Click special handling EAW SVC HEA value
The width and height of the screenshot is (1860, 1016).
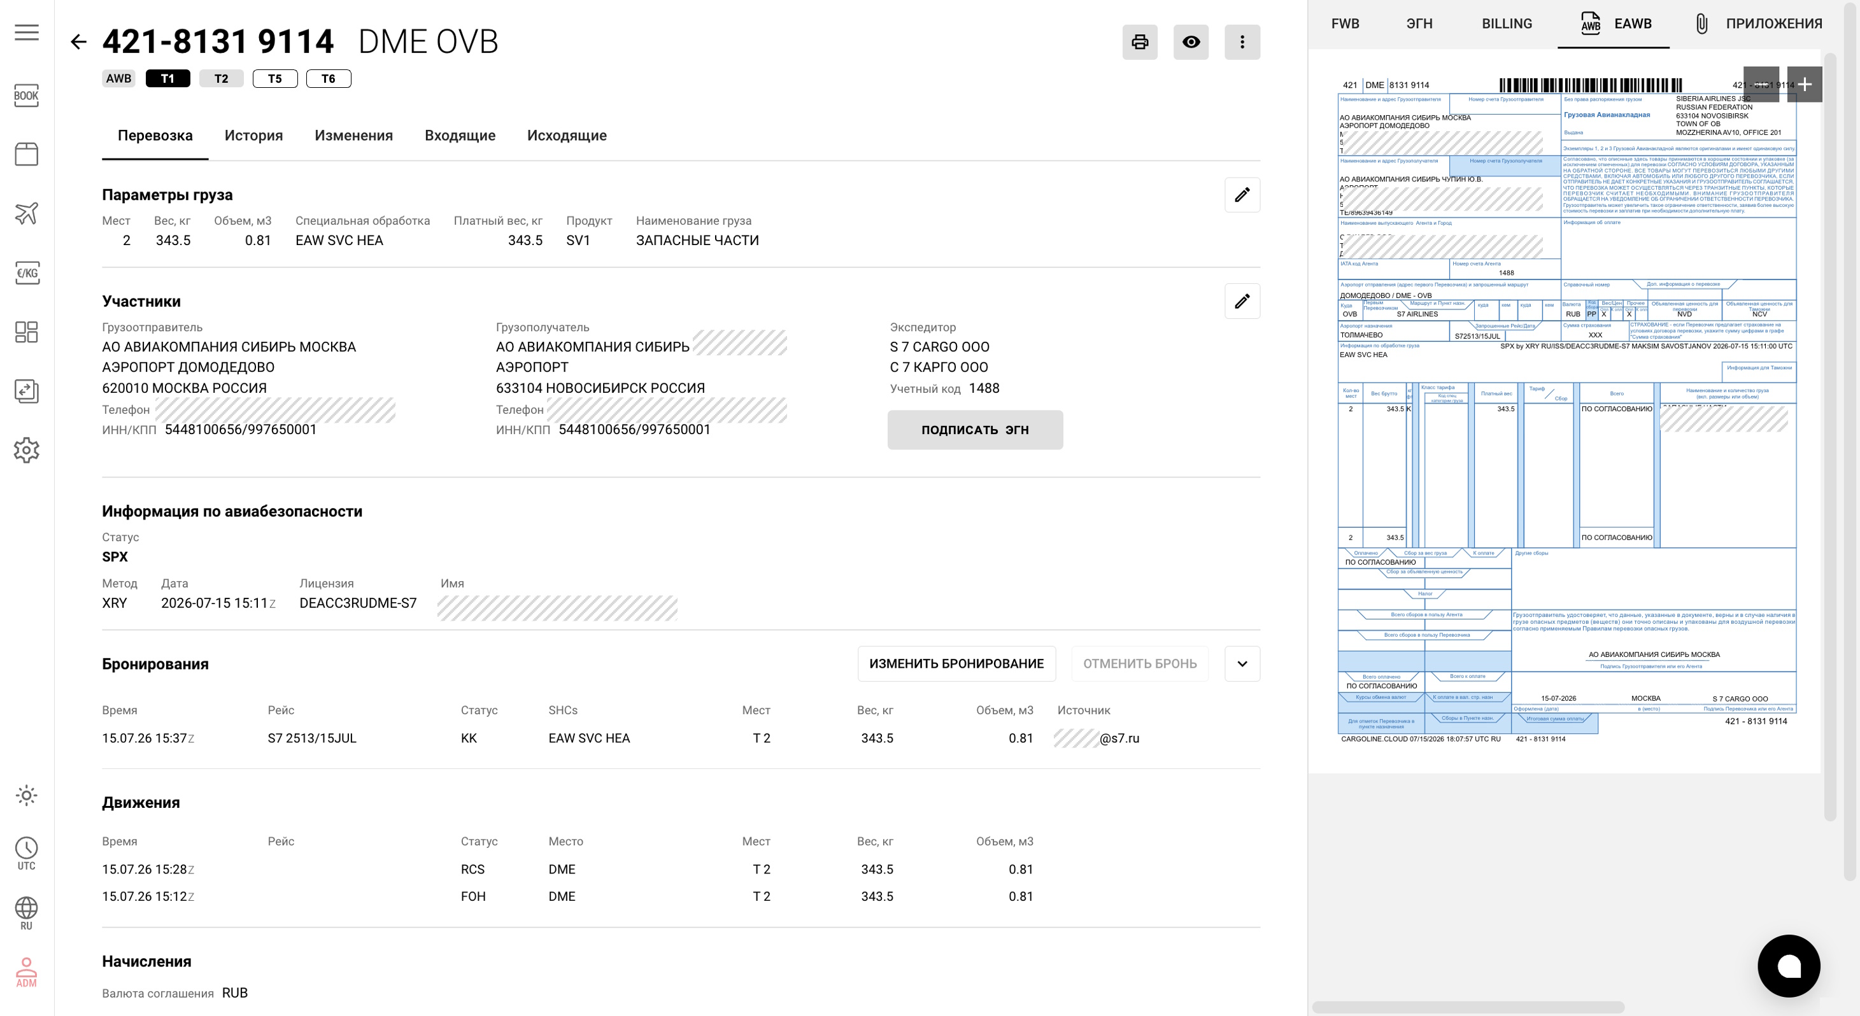pos(339,241)
